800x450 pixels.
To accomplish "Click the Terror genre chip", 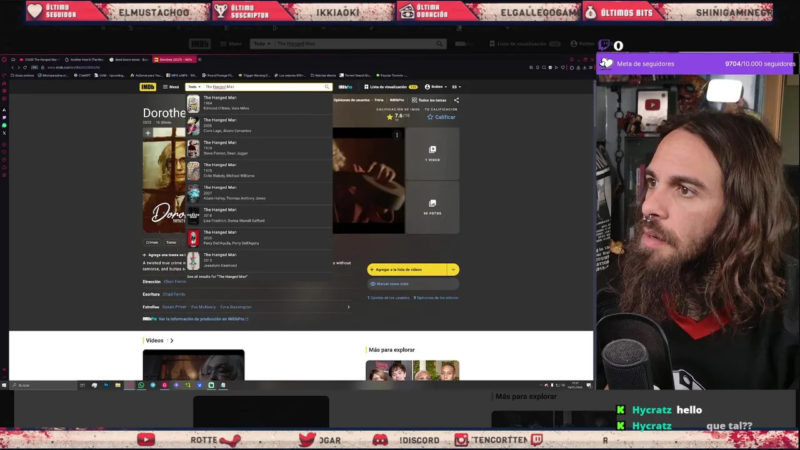I will pos(171,242).
